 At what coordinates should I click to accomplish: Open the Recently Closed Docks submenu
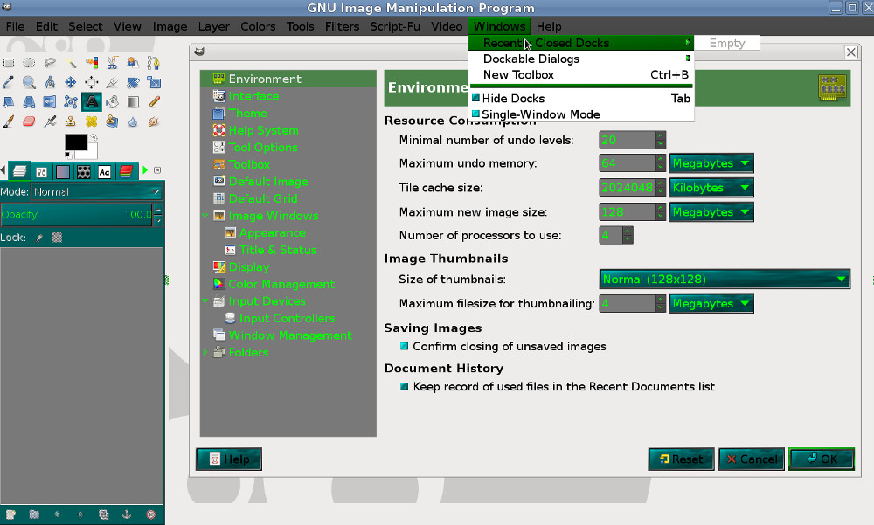click(x=581, y=43)
